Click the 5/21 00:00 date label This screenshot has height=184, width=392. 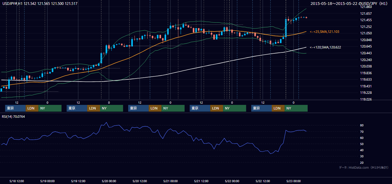[x=170, y=181]
